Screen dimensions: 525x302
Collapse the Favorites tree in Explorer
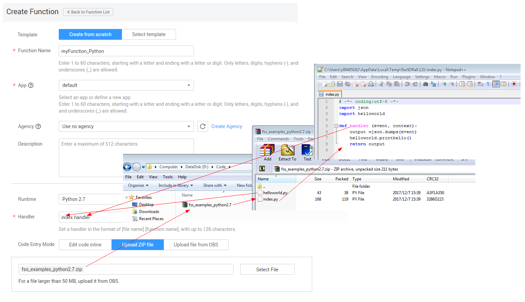(127, 197)
